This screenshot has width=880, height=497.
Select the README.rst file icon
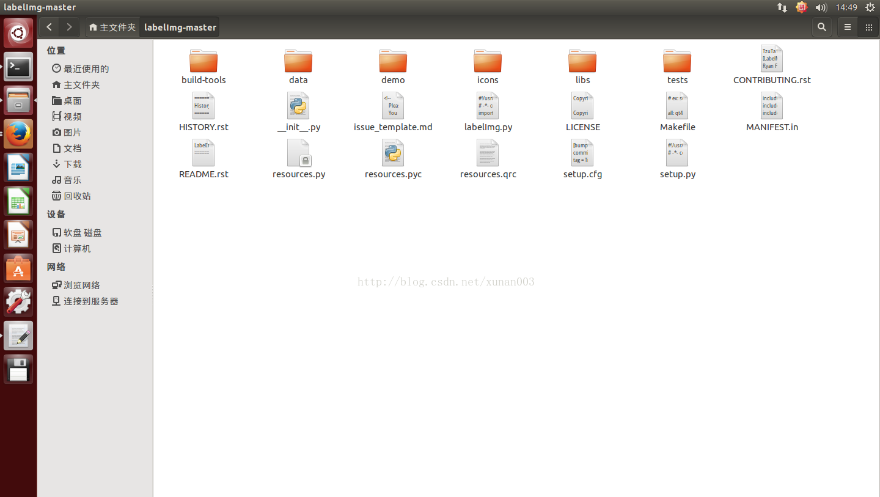coord(204,153)
